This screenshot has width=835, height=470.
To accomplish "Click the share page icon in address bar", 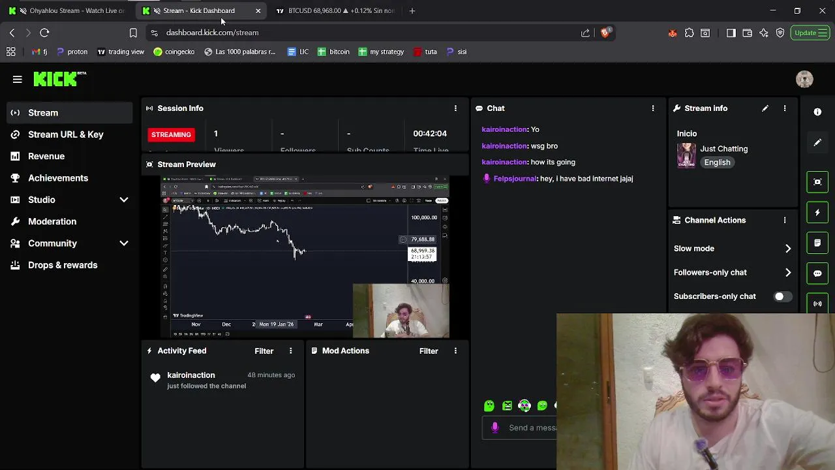I will coord(585,33).
